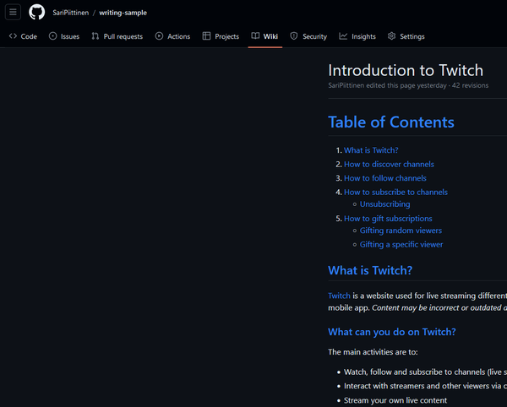This screenshot has height=407, width=507.
Task: Click the Unsubscribing sub-item link
Action: pos(384,204)
